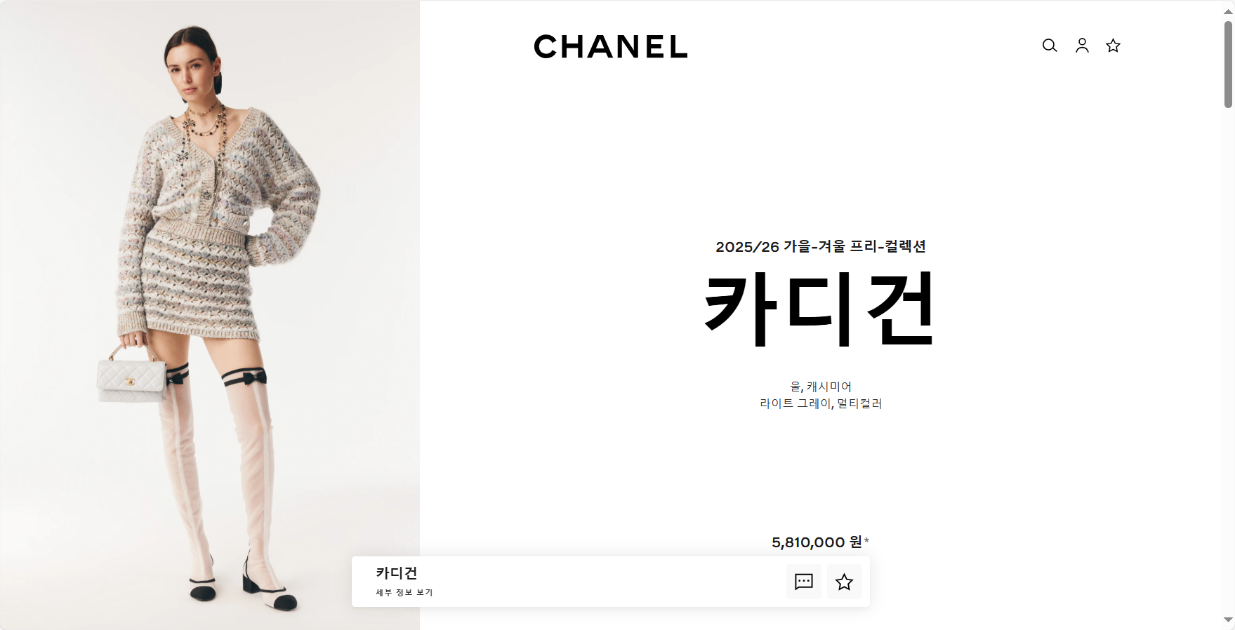The image size is (1235, 630).
Task: Open the account profile icon
Action: [1082, 46]
